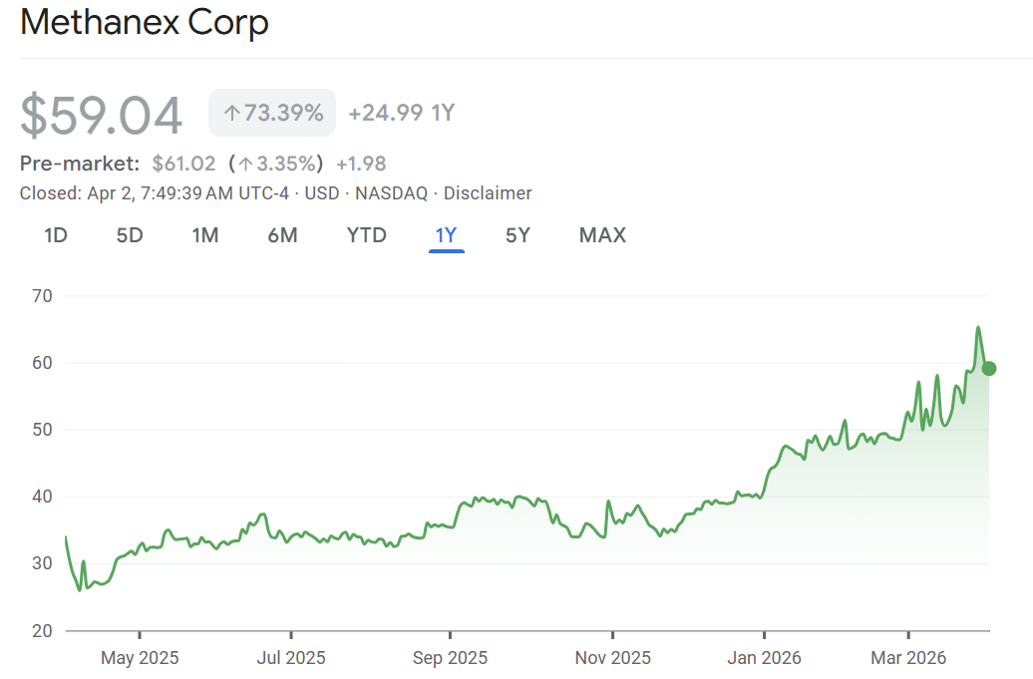Click the May 2025 axis label
1033x679 pixels.
pos(140,658)
